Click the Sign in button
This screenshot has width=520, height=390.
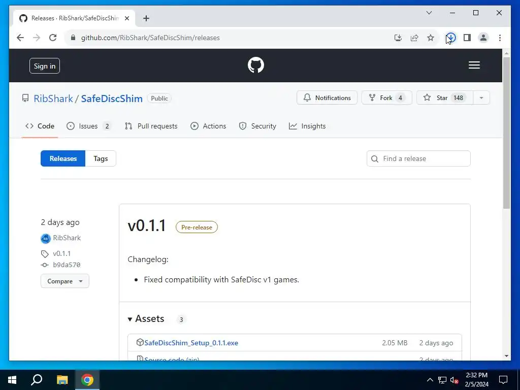(45, 66)
